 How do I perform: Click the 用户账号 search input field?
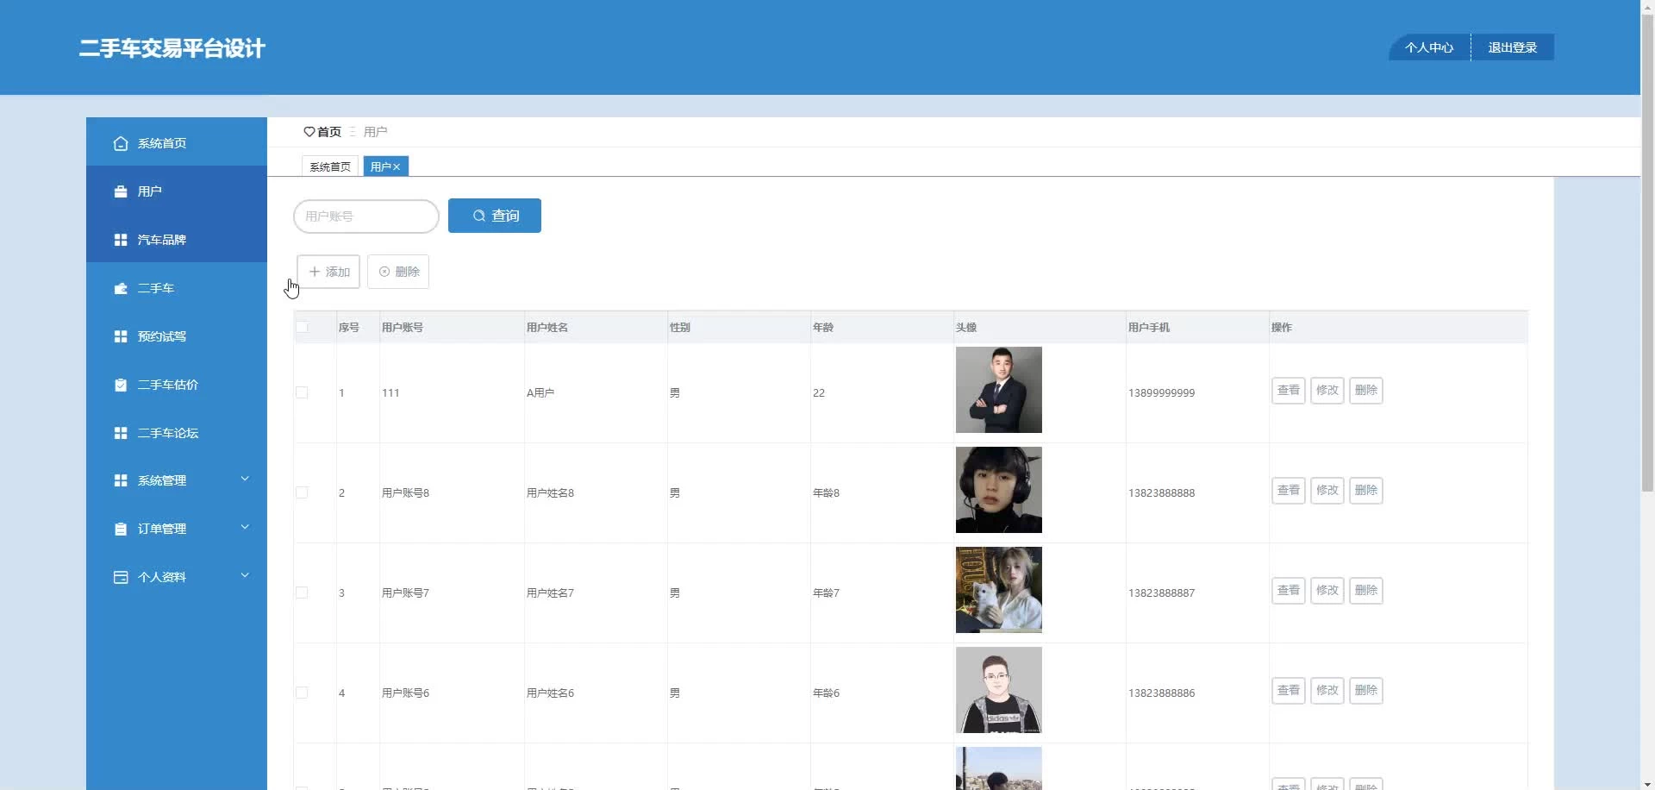click(366, 216)
